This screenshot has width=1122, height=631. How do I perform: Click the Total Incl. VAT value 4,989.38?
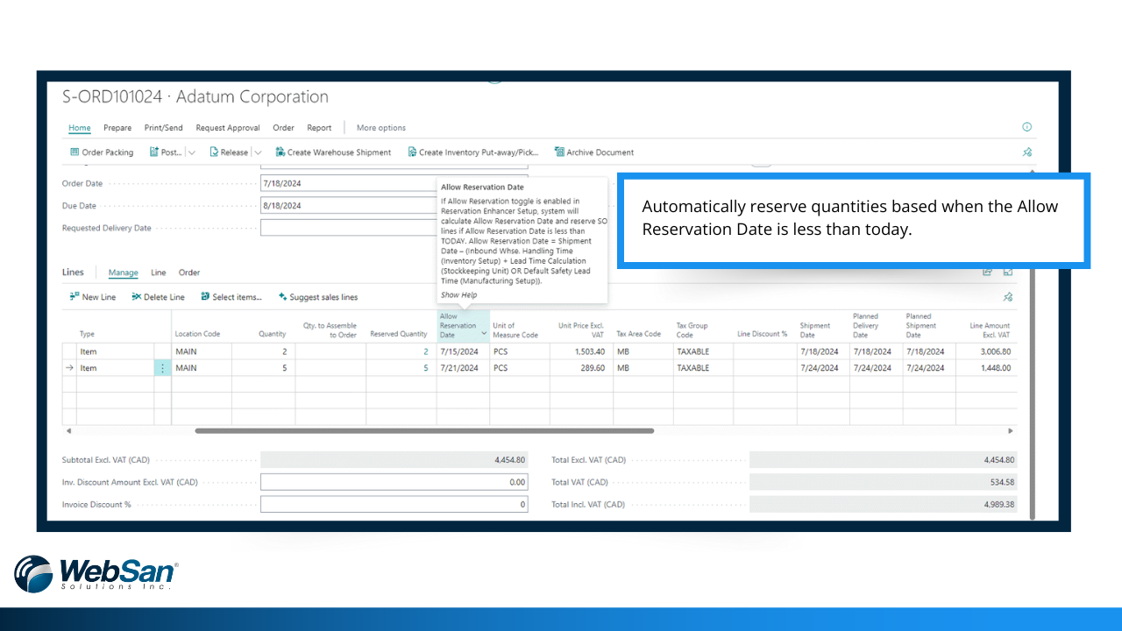[884, 504]
